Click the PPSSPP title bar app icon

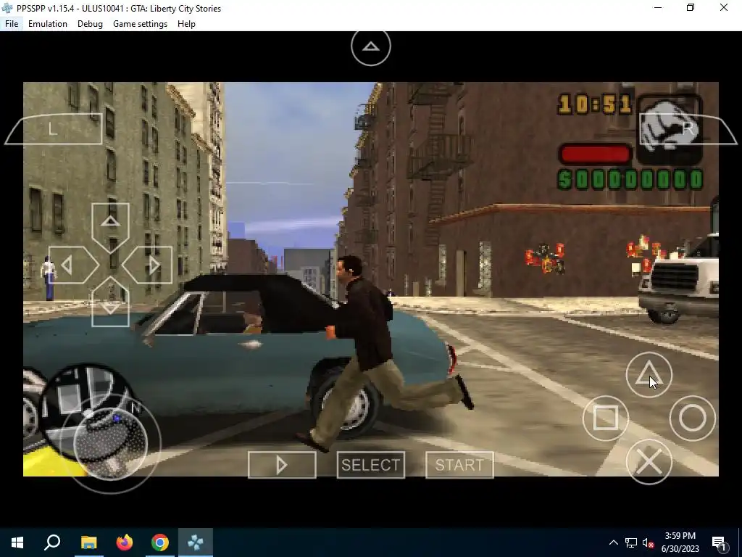point(7,8)
